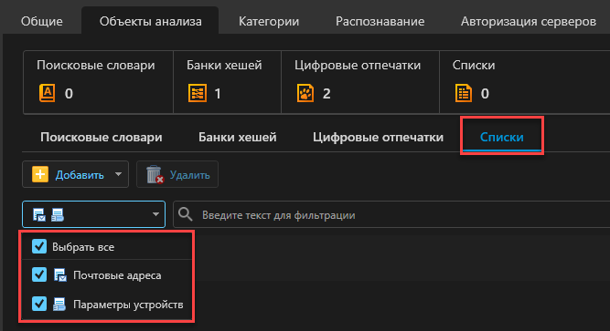The width and height of the screenshot is (610, 331).
Task: Click the Списки count 0
Action: pyautogui.click(x=485, y=94)
